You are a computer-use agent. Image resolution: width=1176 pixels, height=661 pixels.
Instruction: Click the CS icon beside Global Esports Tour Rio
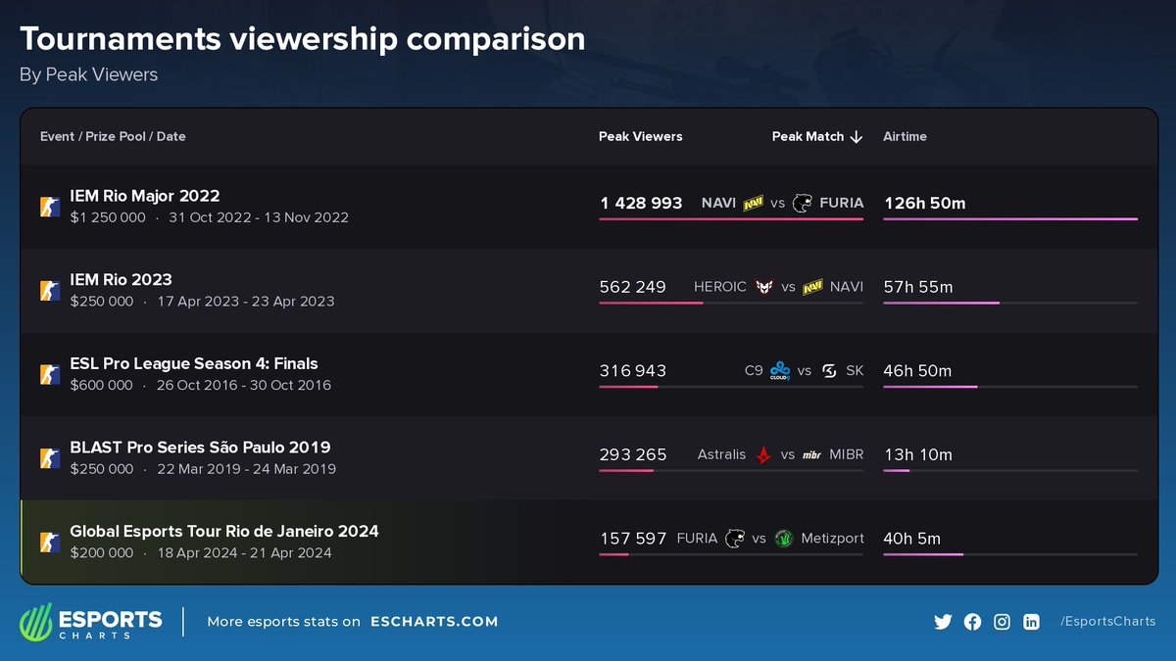click(x=50, y=542)
